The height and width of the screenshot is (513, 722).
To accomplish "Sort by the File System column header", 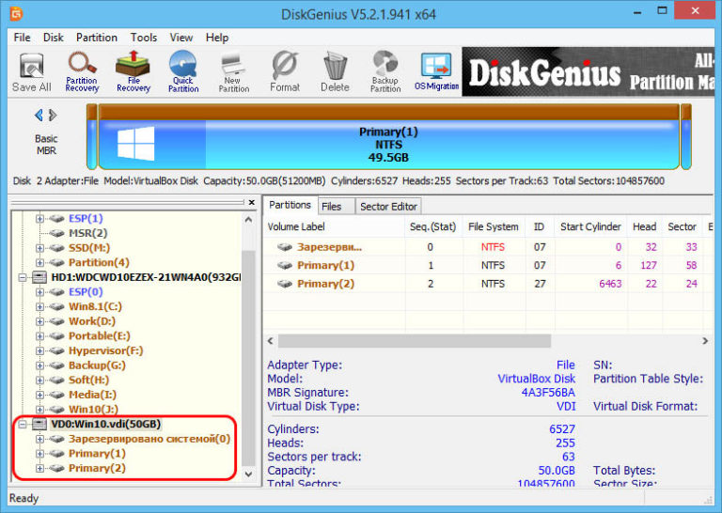I will [493, 226].
